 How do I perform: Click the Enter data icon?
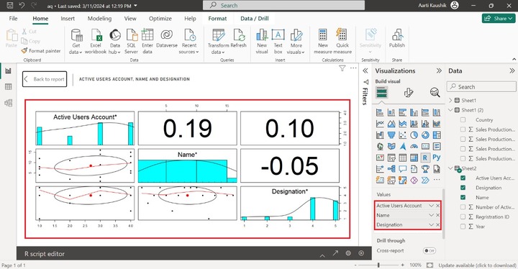coord(147,35)
